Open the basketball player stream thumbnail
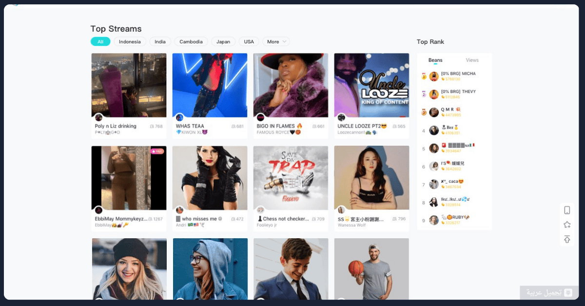Viewport: 585px width, 306px height. tap(371, 268)
